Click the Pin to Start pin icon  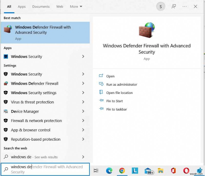click(x=101, y=100)
